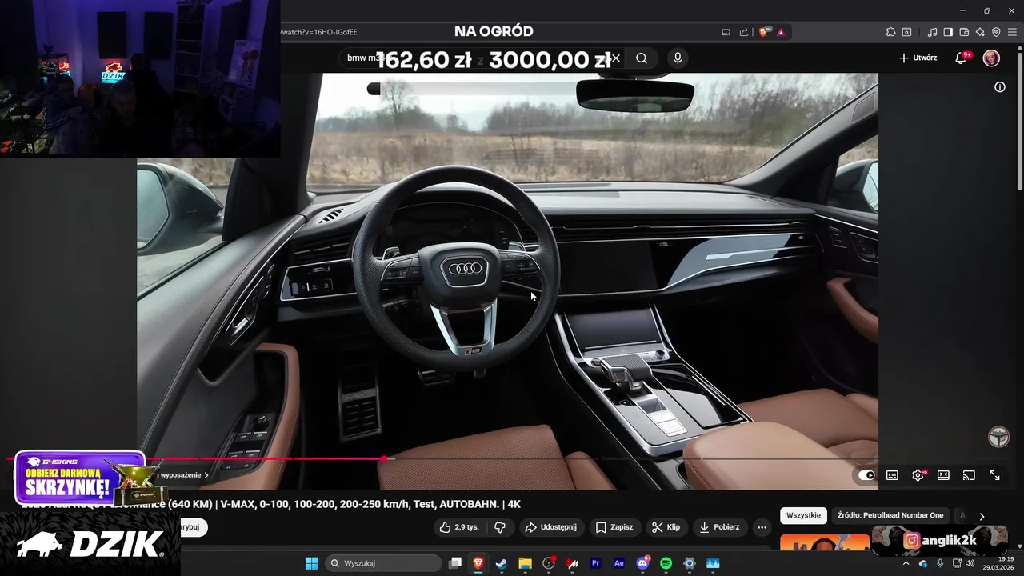Click the recommended video thumbnail below chips
Image resolution: width=1024 pixels, height=576 pixels.
click(825, 542)
